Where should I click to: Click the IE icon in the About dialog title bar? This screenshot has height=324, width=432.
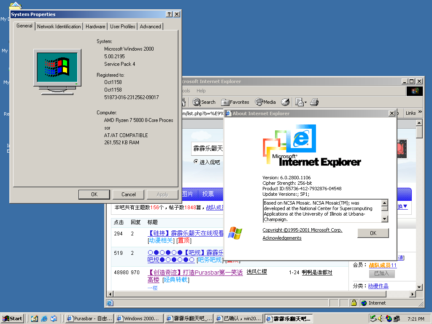(228, 113)
